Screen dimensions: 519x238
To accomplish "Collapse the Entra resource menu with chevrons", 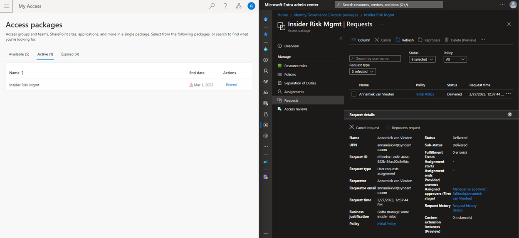I will point(341,38).
